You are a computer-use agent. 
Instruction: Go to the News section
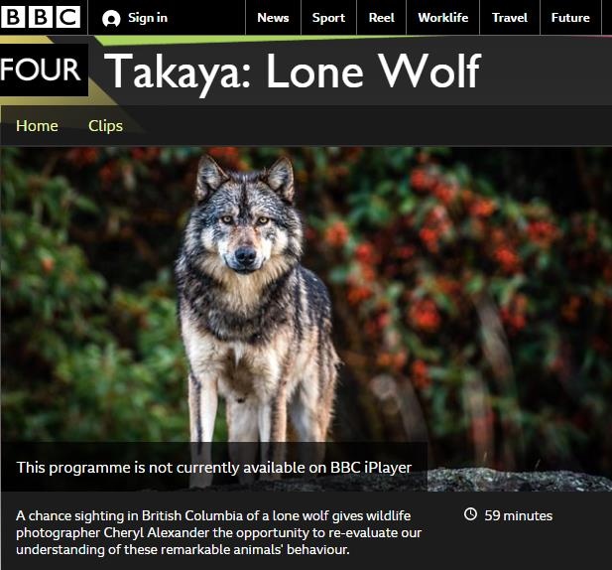273,18
